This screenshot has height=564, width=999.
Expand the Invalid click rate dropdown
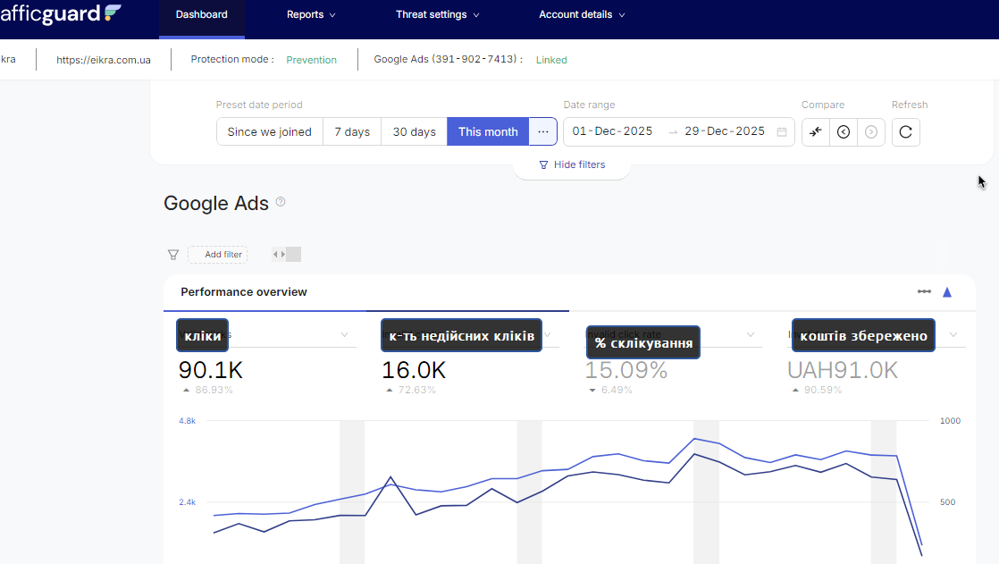pos(751,334)
